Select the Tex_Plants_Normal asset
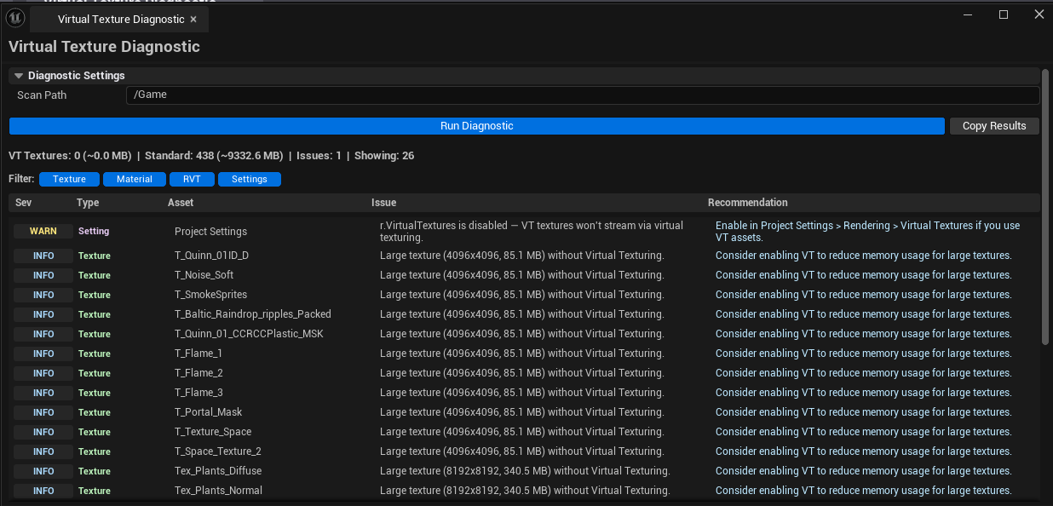The width and height of the screenshot is (1053, 506). pyautogui.click(x=218, y=491)
